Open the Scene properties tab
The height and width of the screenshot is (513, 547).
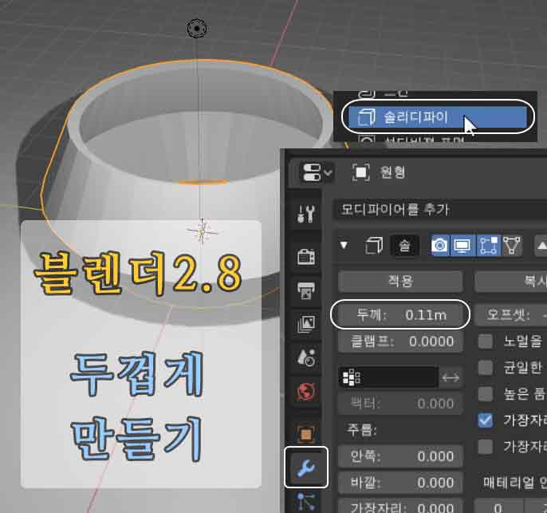[x=306, y=357]
